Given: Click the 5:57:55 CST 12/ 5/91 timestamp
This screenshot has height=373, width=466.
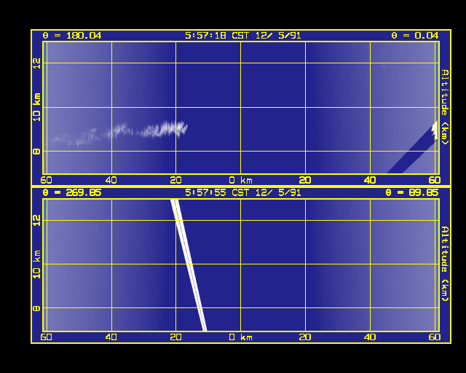Looking at the screenshot, I should [x=242, y=193].
